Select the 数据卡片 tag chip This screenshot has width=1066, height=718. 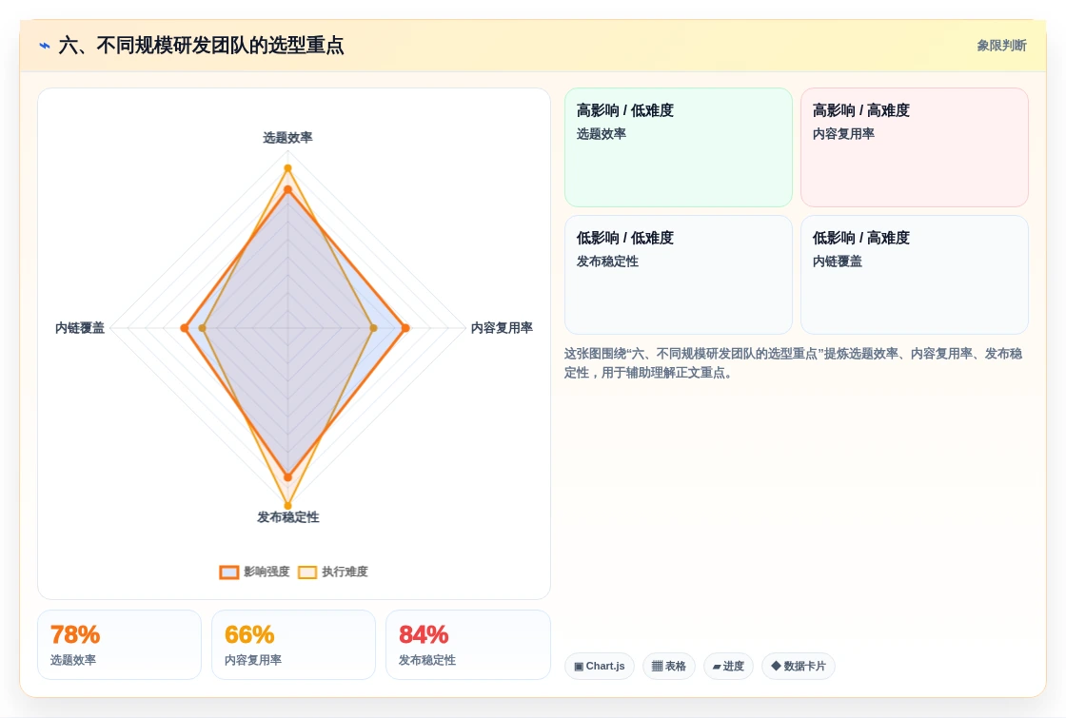point(799,667)
